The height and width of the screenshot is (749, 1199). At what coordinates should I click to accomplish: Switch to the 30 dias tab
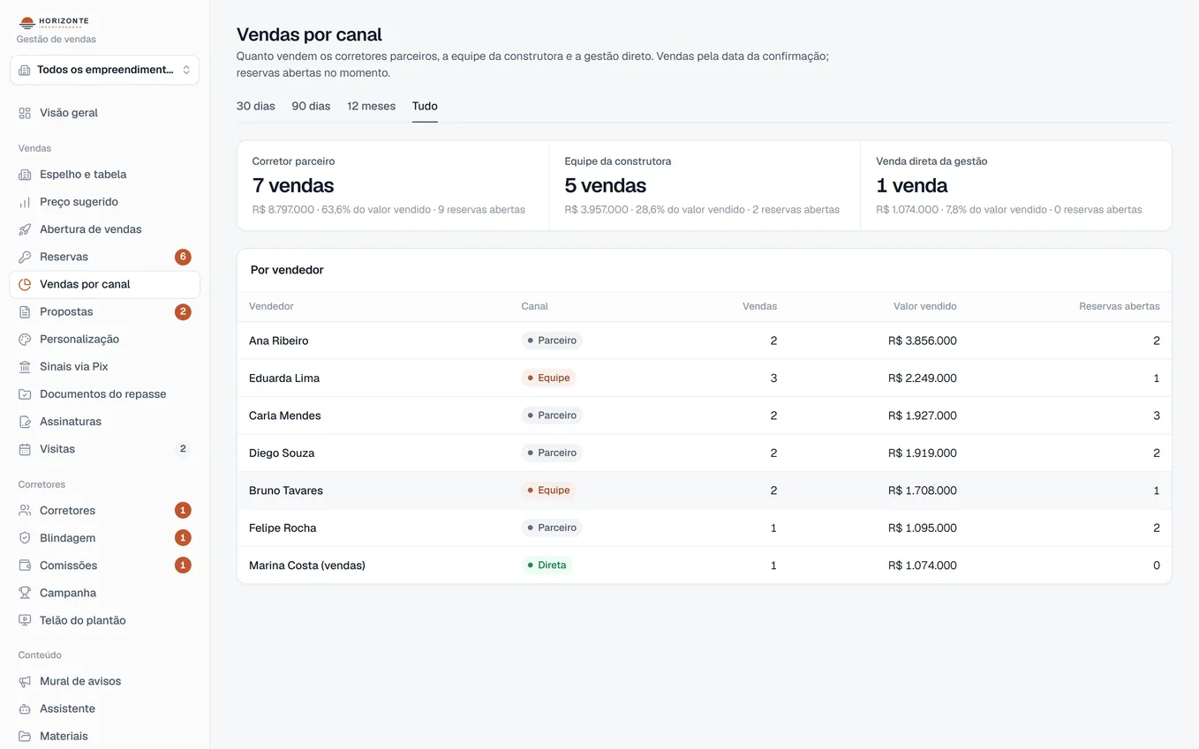[256, 106]
